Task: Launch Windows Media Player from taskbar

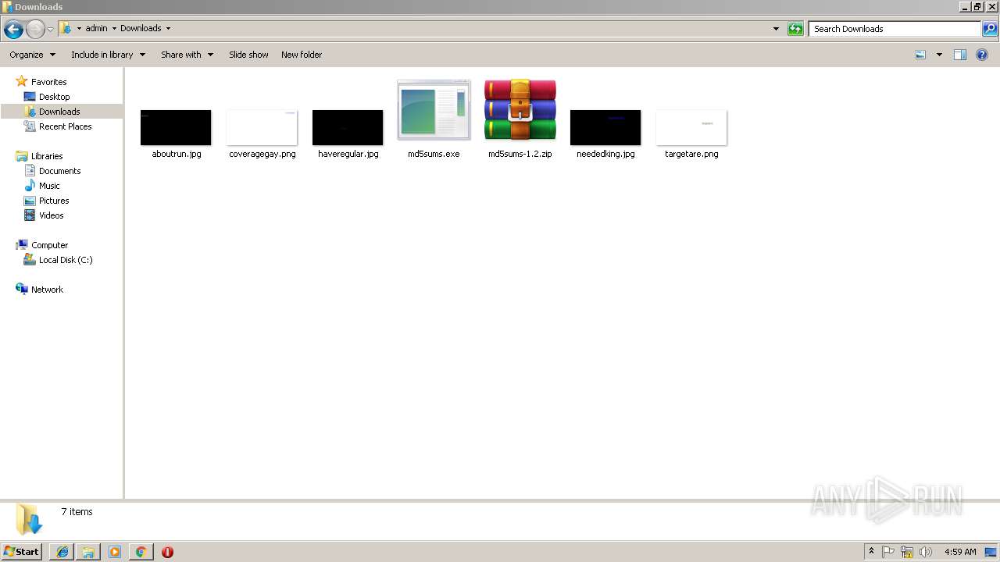Action: (115, 552)
